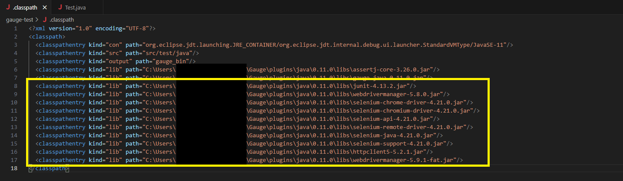
Task: Select .classpath in the breadcrumb
Action: [x=61, y=20]
